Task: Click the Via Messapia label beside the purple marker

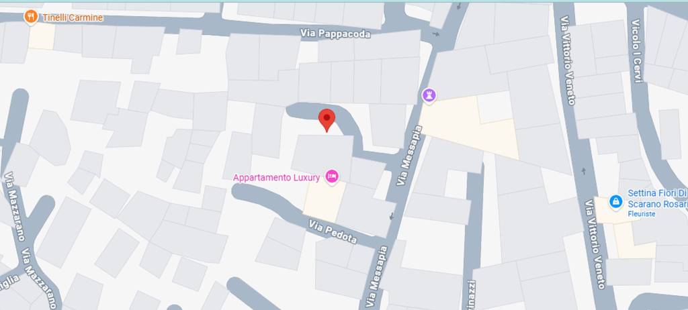Action: point(409,155)
